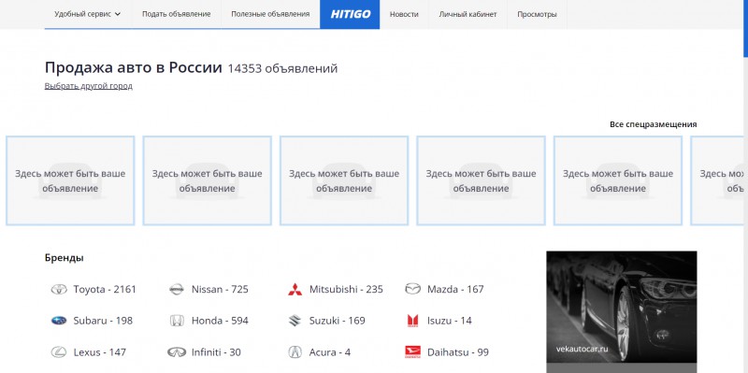Open the Lexus - 147 listings link

(x=100, y=352)
